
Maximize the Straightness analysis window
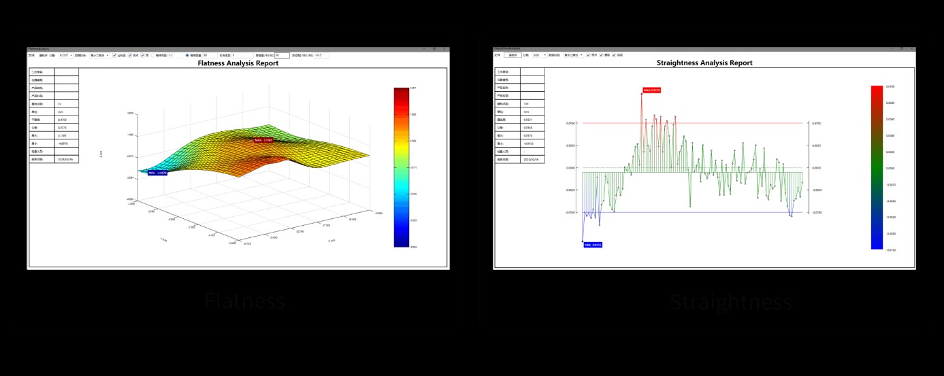tap(901, 48)
